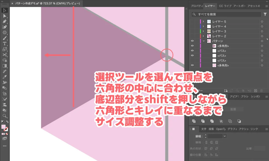This screenshot has width=269, height=161.
Task: Show the hidden <パス> sublayer
Action: tap(192, 60)
